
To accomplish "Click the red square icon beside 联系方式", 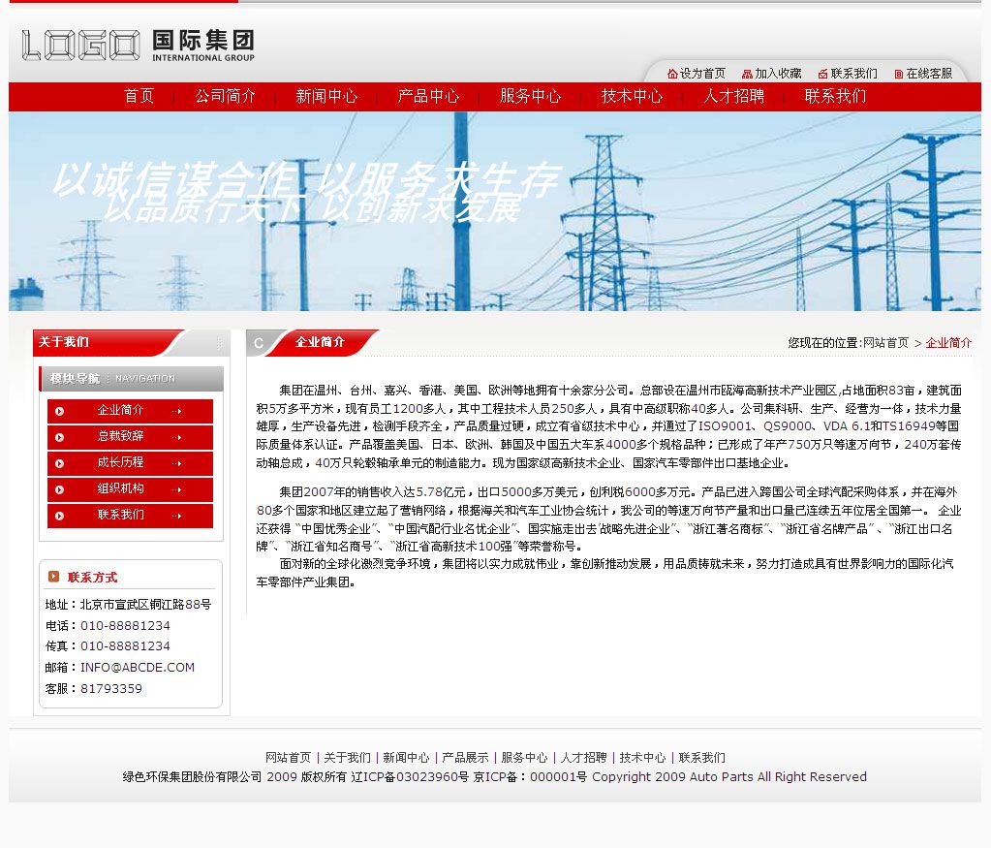I will coord(53,576).
